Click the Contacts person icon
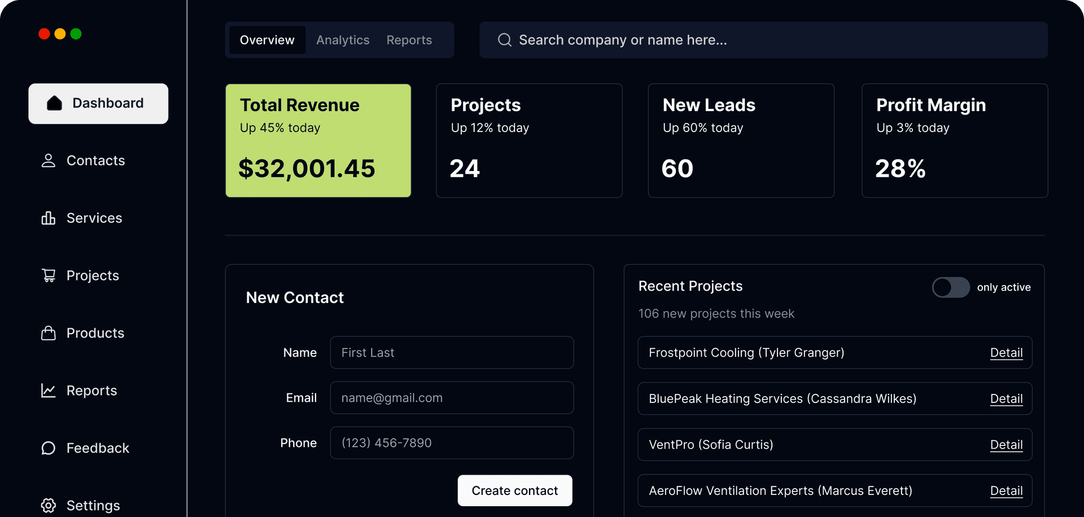This screenshot has height=517, width=1084. coord(49,161)
